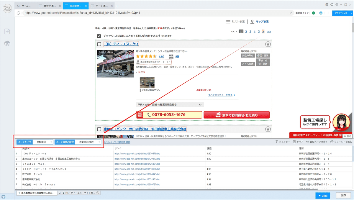Click 事前ログイン button
This screenshot has height=200, width=354.
click(302, 13)
